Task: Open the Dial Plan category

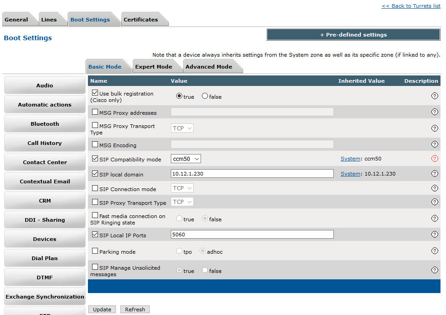Action: 45,258
